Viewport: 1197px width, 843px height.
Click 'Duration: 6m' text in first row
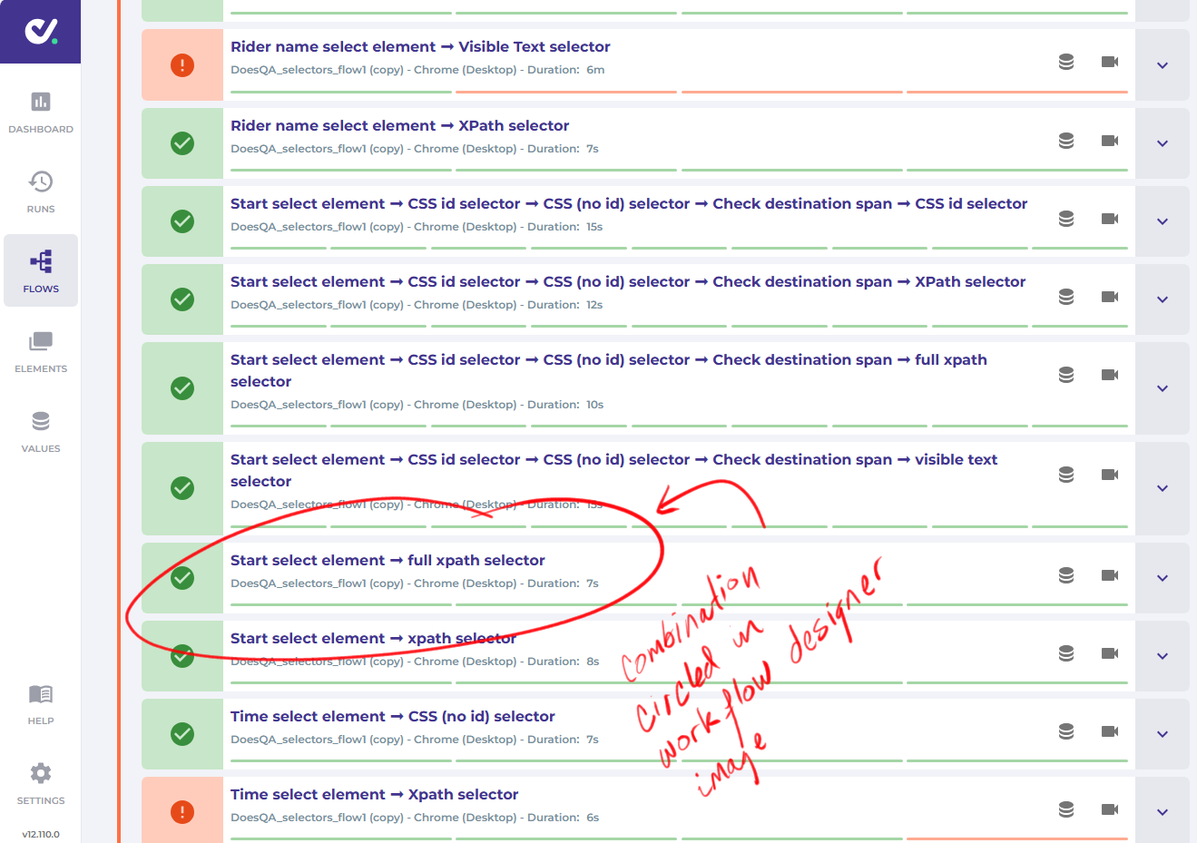click(x=566, y=70)
